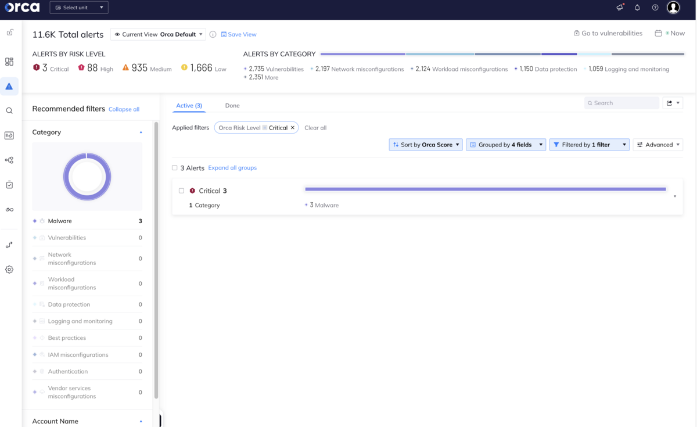Click the Low risk yellow circle icon
697x427 pixels.
tap(184, 67)
